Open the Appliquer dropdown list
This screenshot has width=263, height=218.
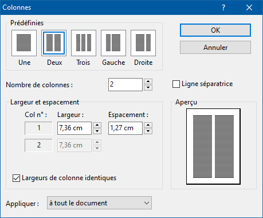click(x=99, y=203)
